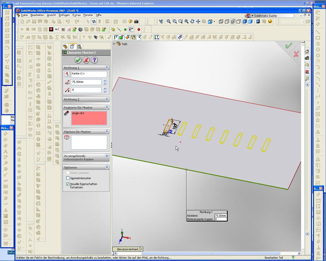The width and height of the screenshot is (326, 261).
Task: Accept the feature via viewport corner checkmark
Action: click(x=289, y=46)
